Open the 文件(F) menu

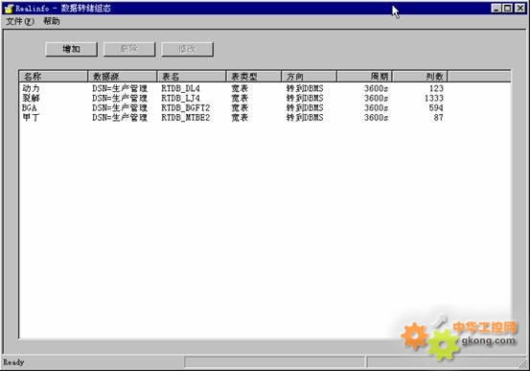20,21
